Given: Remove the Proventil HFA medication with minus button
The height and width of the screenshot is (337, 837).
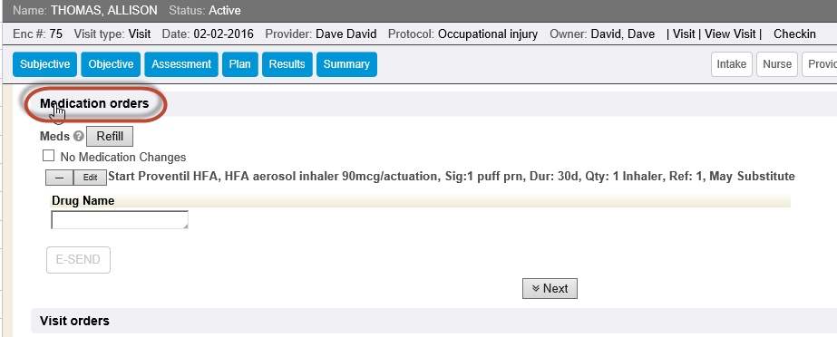Looking at the screenshot, I should click(59, 178).
